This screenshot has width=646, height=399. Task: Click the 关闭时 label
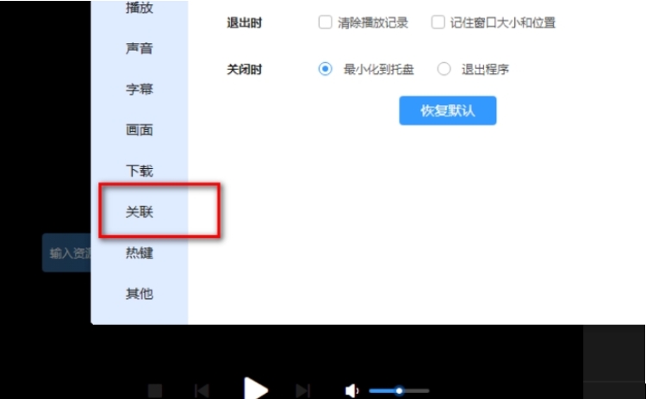245,69
